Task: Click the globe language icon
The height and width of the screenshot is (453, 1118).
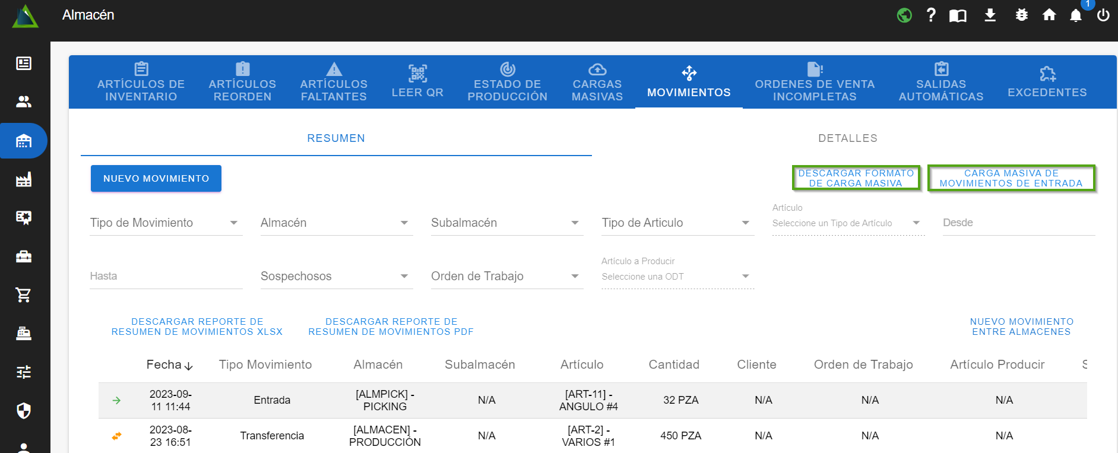Action: [904, 15]
